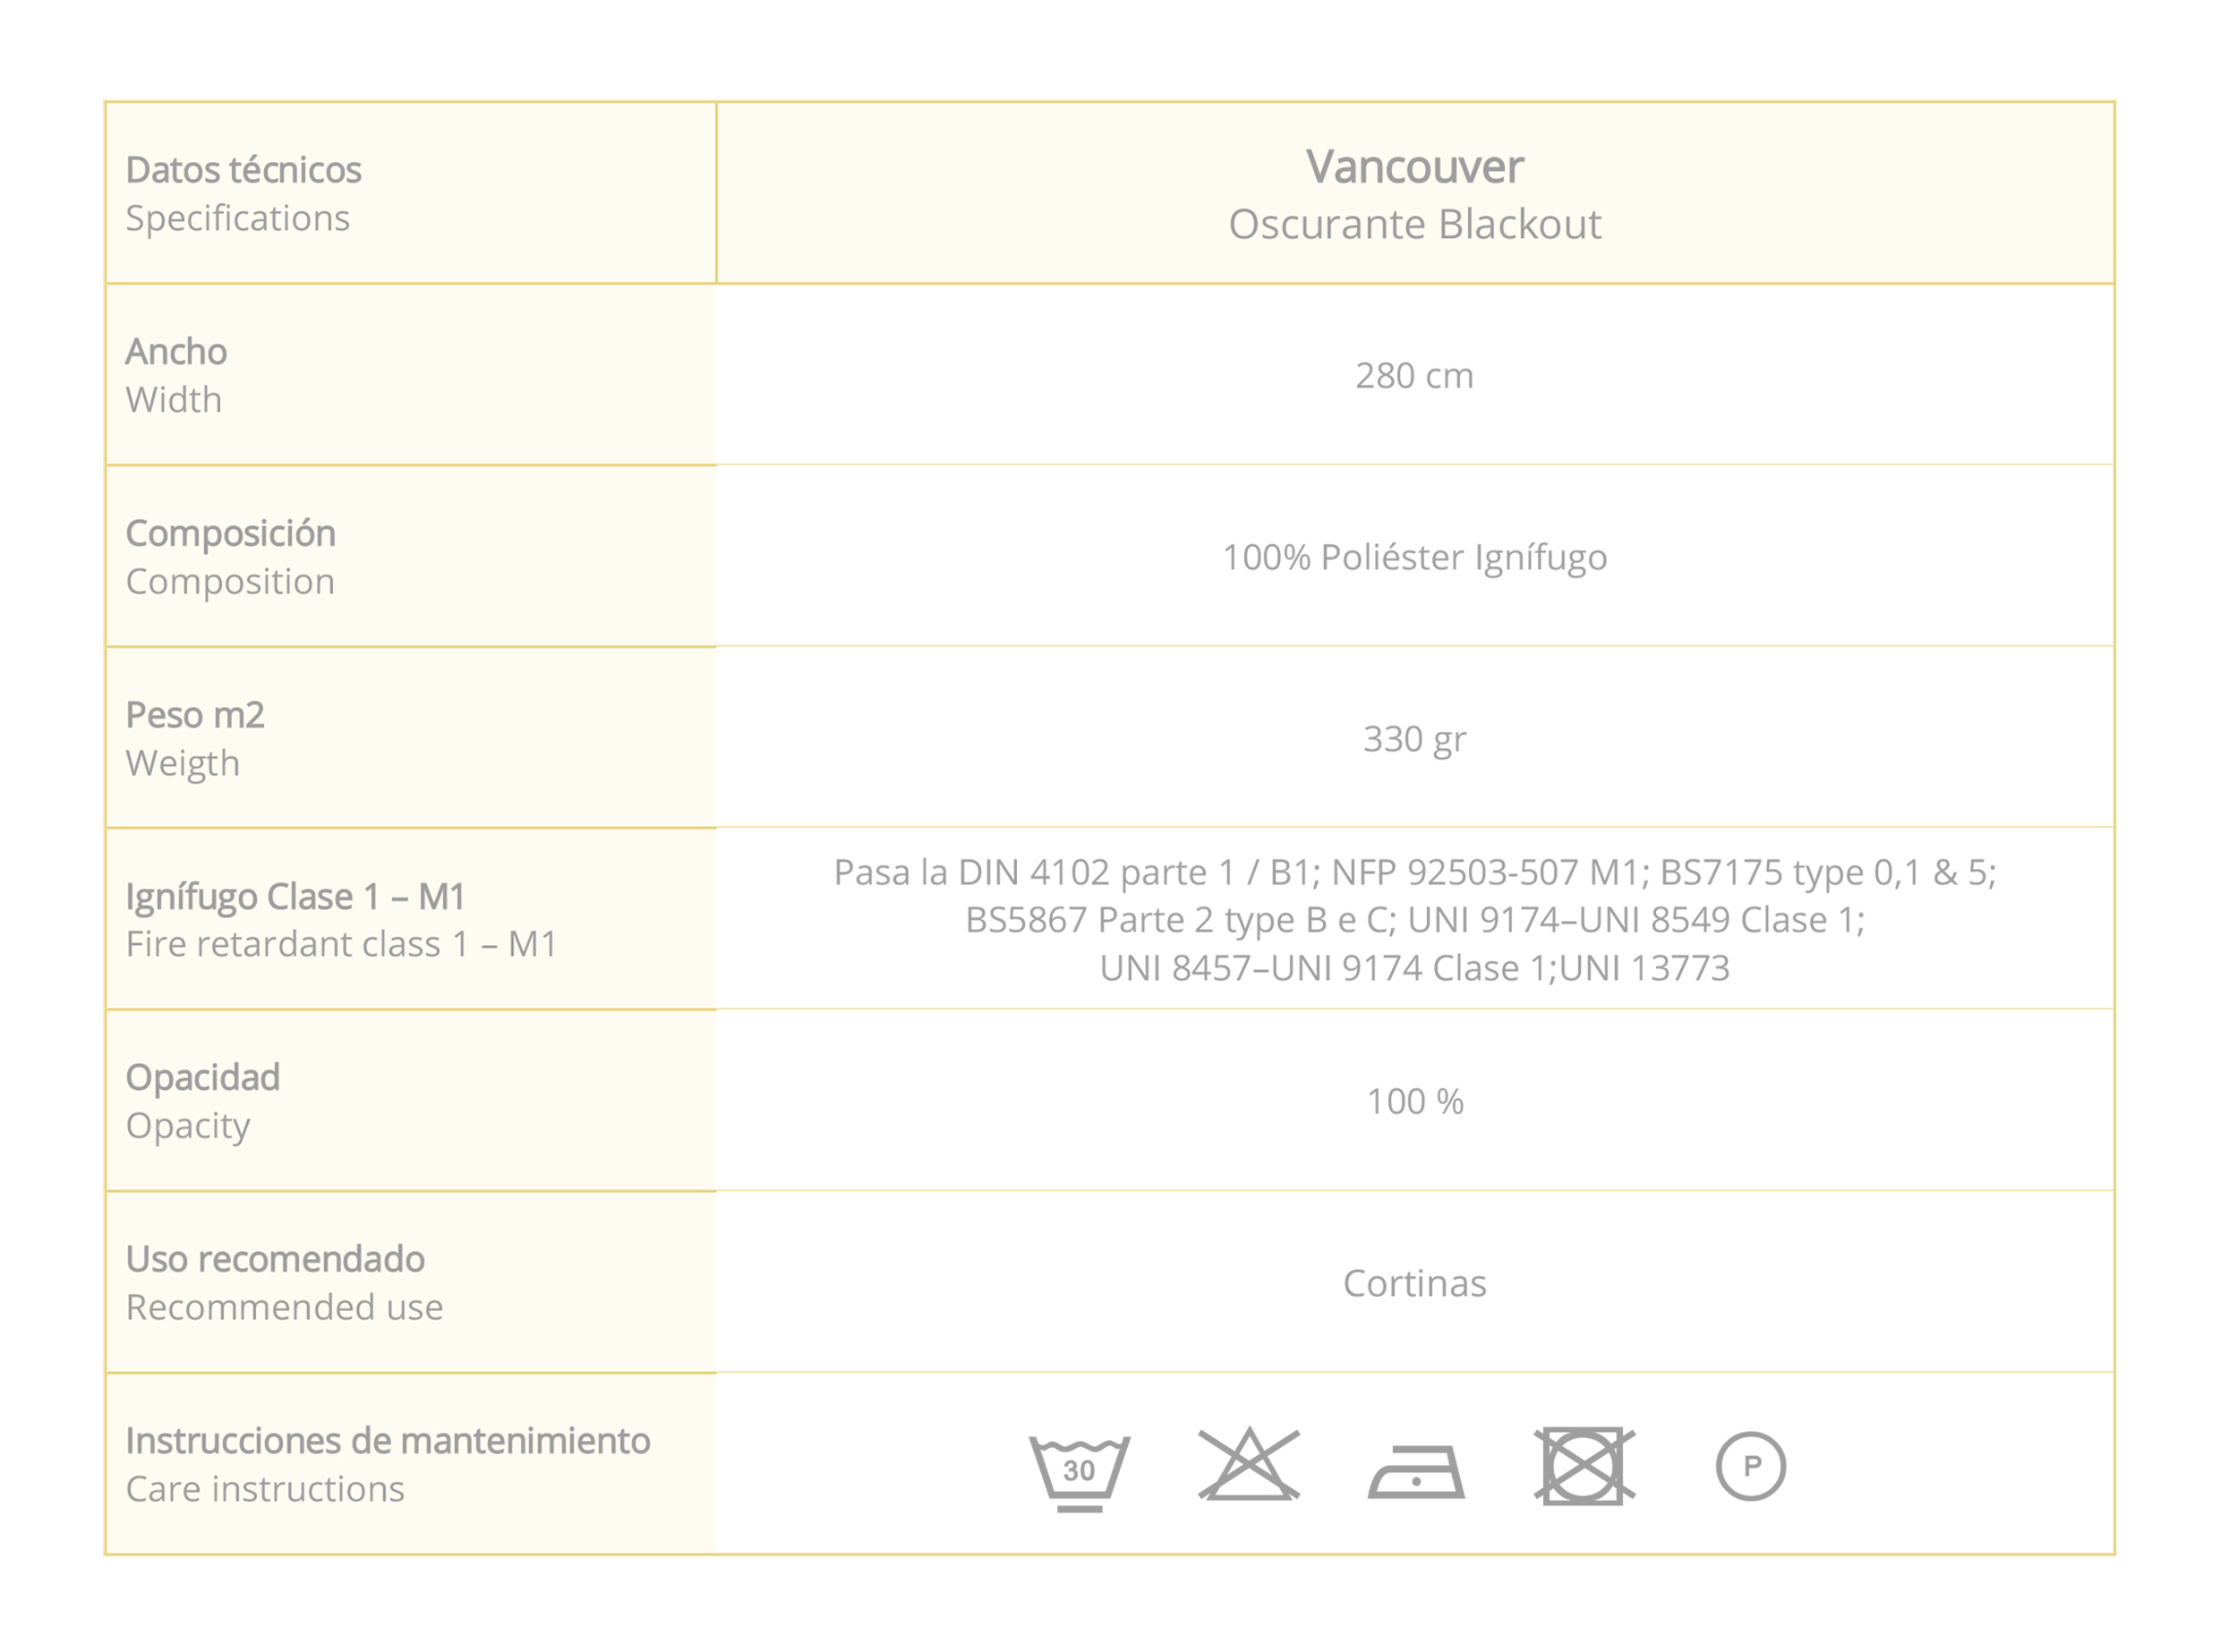Select the Cortinas recommended use value

(x=1414, y=1284)
